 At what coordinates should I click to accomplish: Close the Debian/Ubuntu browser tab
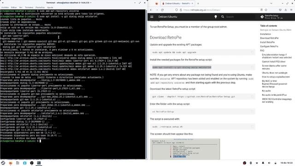pyautogui.click(x=192, y=3)
